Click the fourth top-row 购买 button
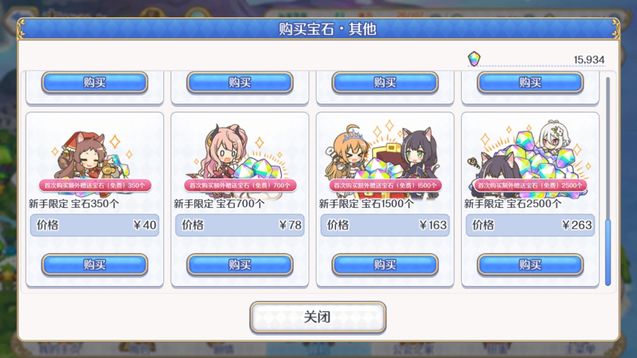The height and width of the screenshot is (358, 637). (530, 82)
